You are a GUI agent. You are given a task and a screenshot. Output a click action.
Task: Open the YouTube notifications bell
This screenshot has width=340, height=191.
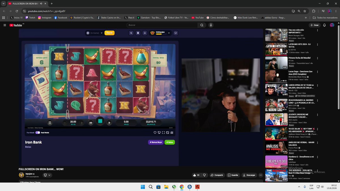tap(324, 25)
